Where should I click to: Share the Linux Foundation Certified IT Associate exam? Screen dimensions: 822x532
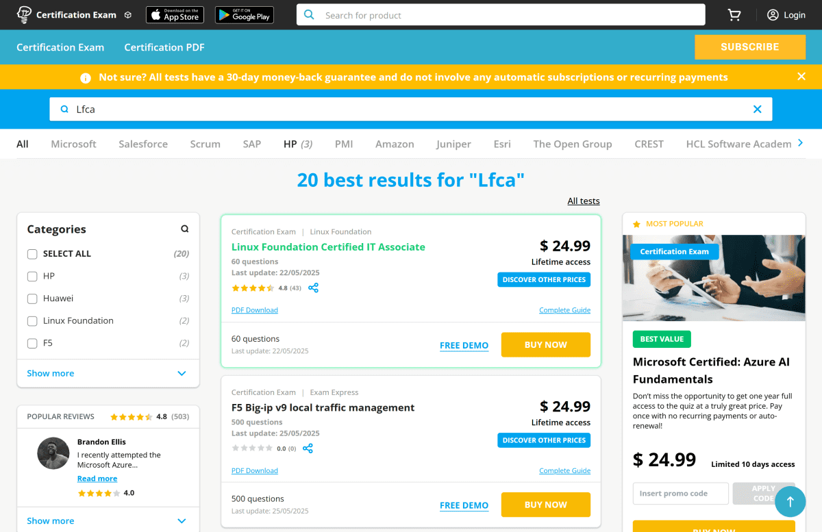313,288
